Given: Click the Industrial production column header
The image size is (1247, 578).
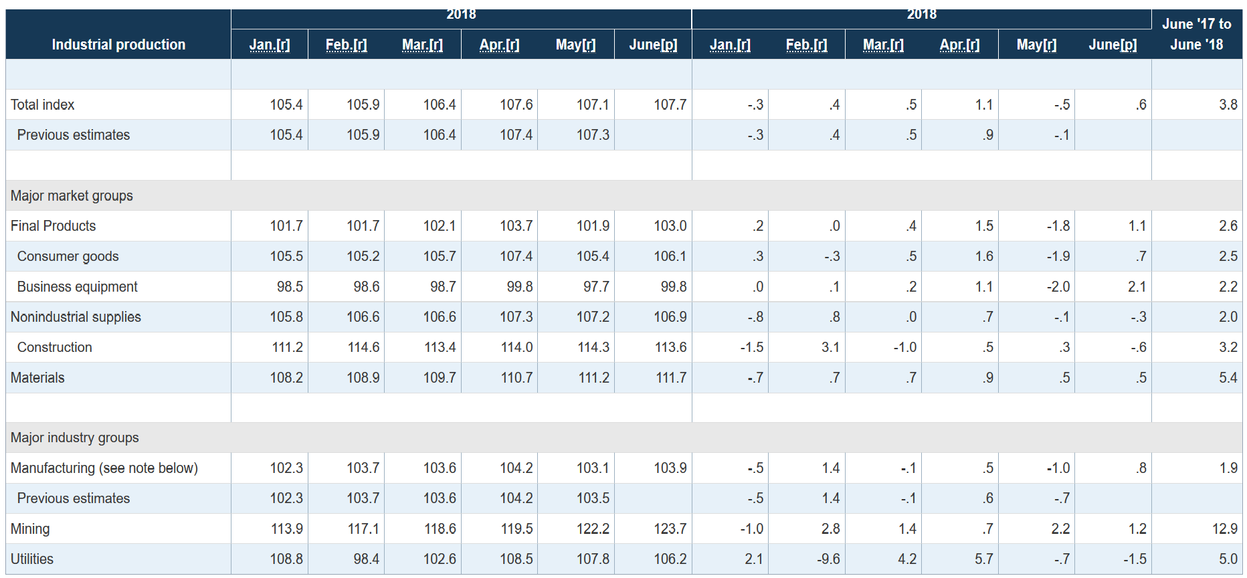Looking at the screenshot, I should pyautogui.click(x=118, y=45).
